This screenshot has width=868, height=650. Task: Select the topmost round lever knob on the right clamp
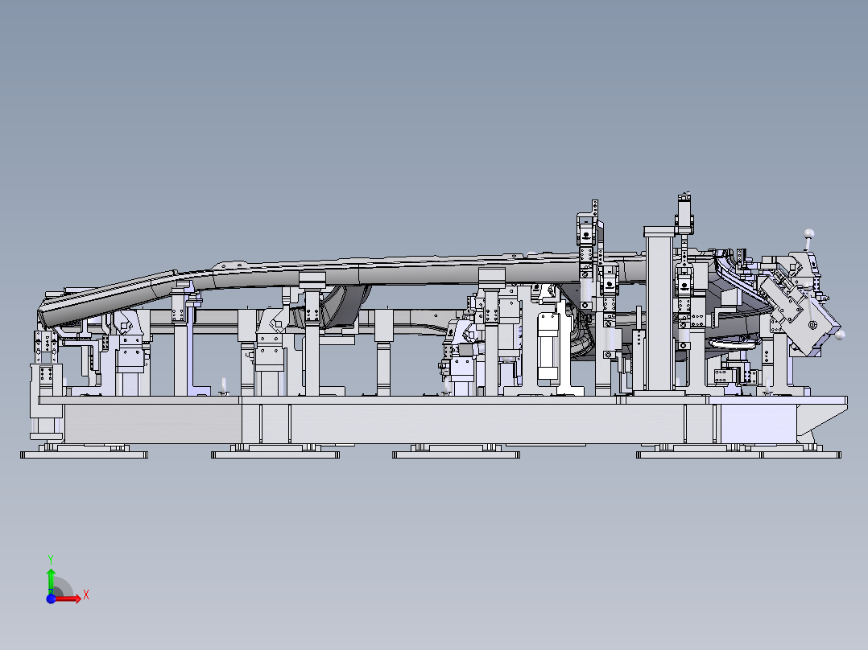(808, 233)
